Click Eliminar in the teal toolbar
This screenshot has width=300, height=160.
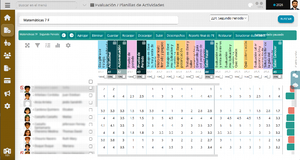[97, 36]
